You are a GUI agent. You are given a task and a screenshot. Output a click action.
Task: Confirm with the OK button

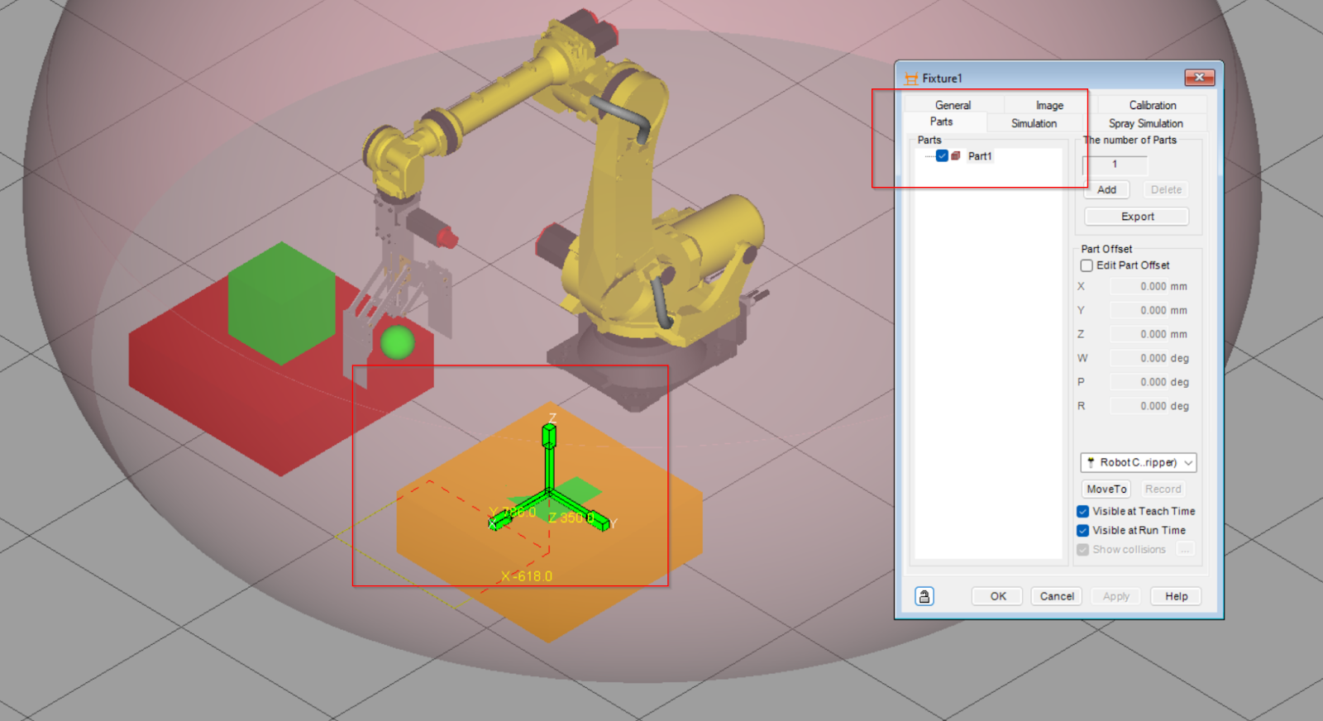[998, 596]
